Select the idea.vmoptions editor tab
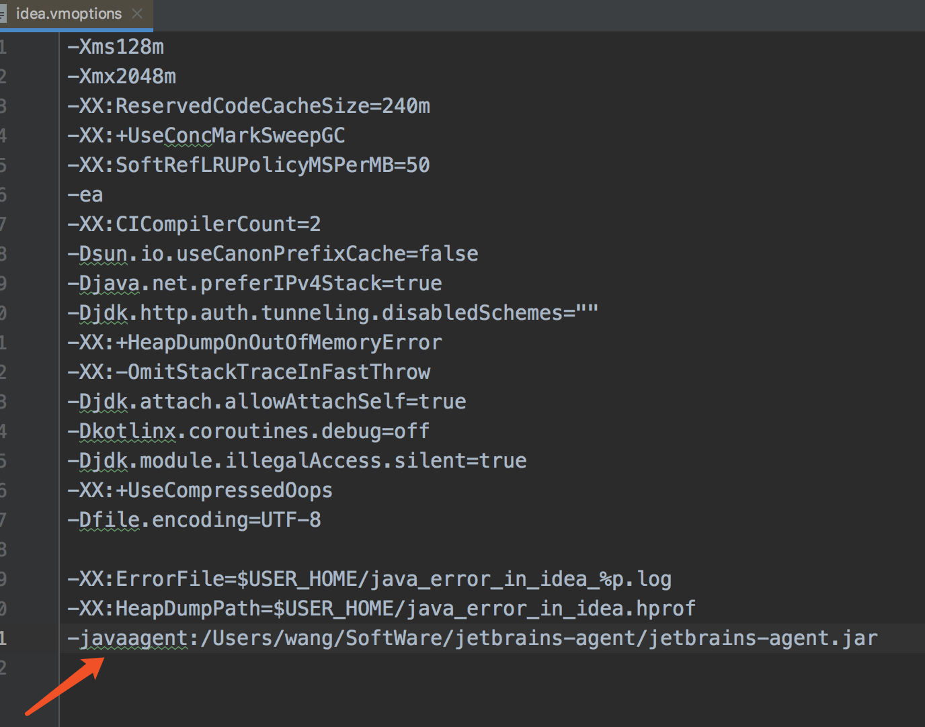 [x=69, y=14]
